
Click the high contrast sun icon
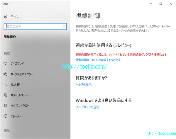click(5, 106)
